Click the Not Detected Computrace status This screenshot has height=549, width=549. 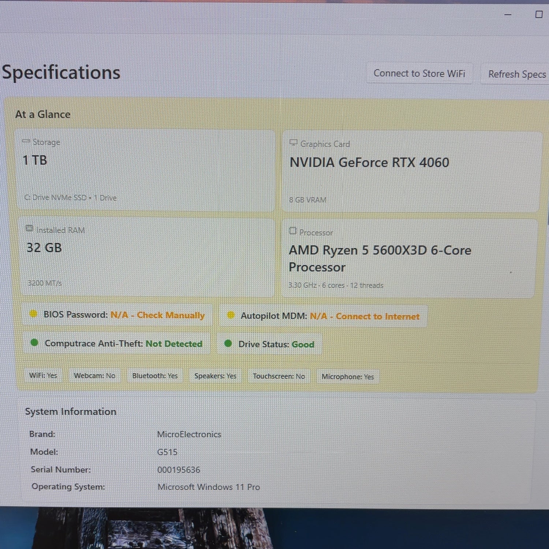pos(174,344)
